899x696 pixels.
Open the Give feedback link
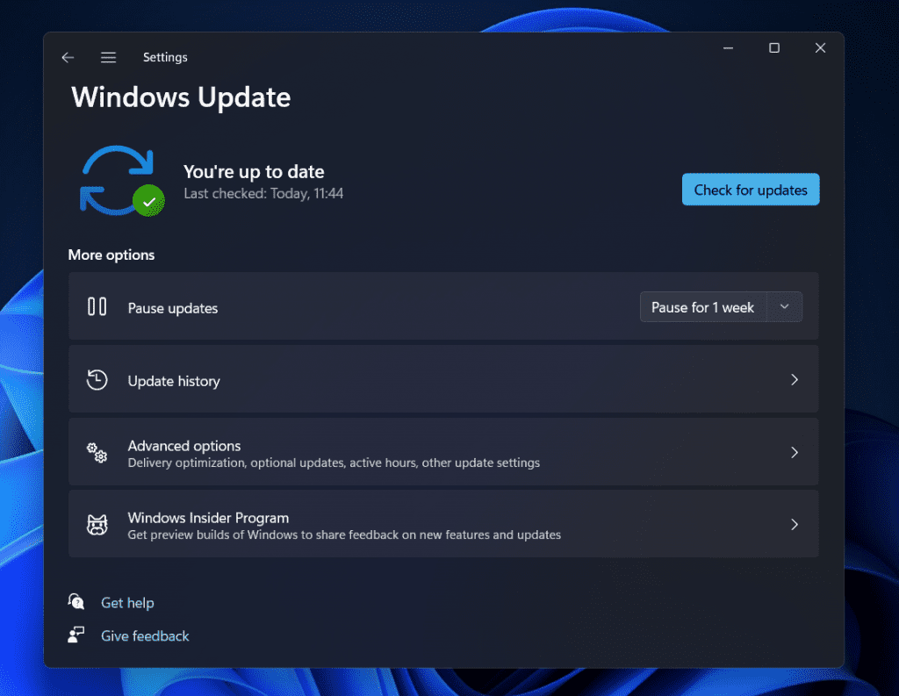145,635
